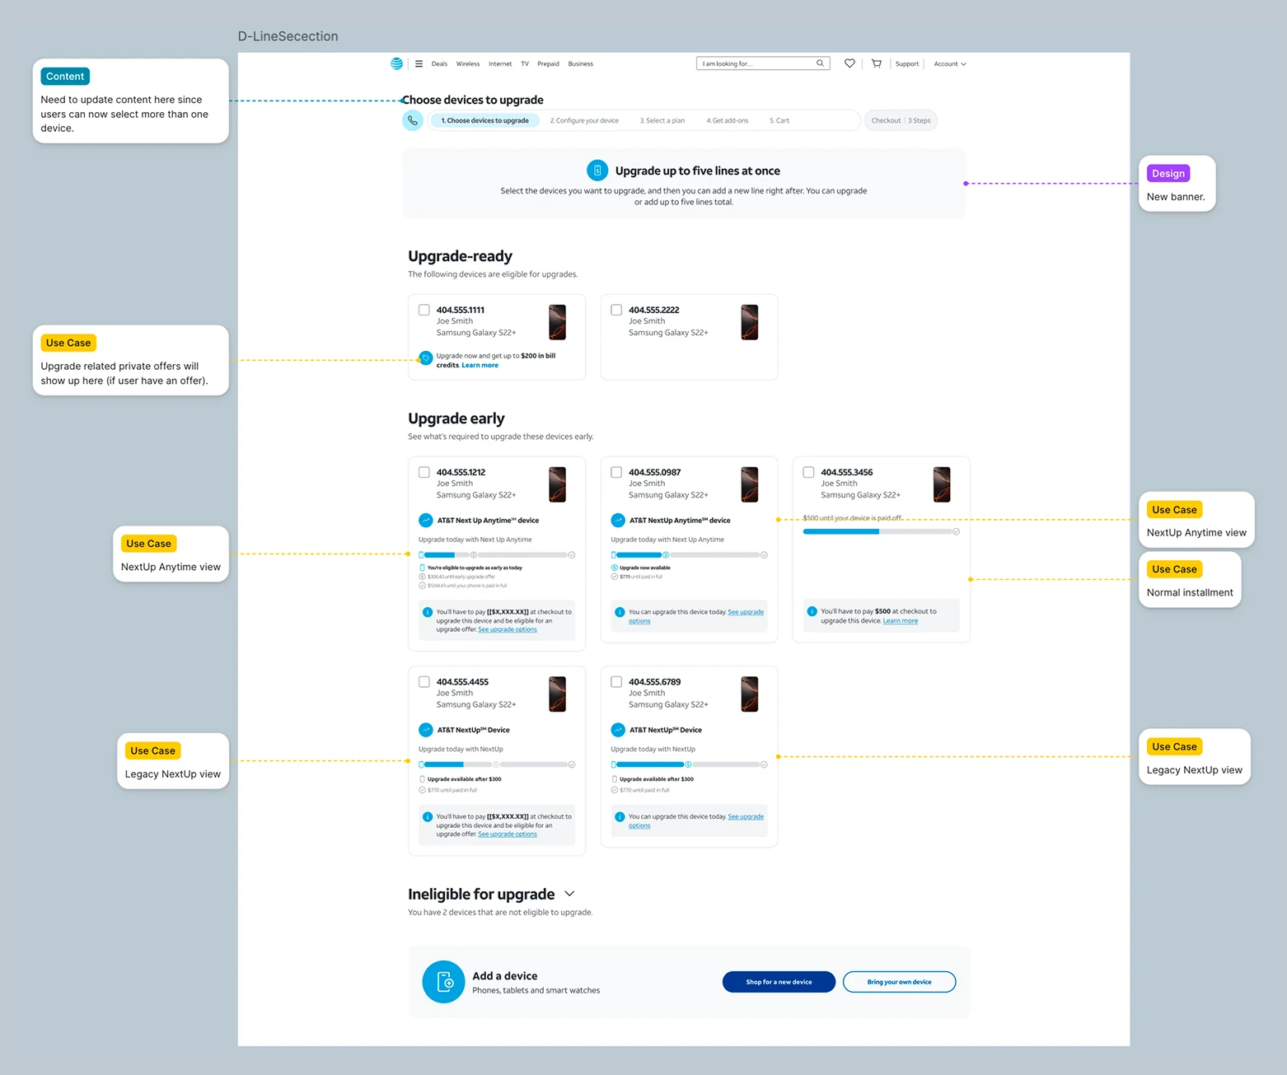
Task: Click the info icon on 404.555.4455 card
Action: (428, 817)
